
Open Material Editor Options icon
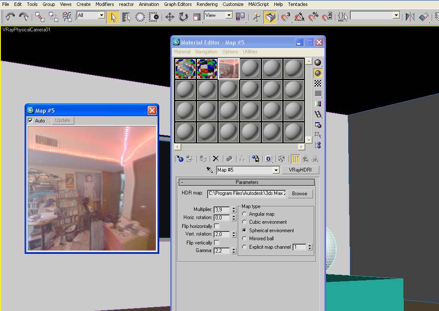coord(318,125)
